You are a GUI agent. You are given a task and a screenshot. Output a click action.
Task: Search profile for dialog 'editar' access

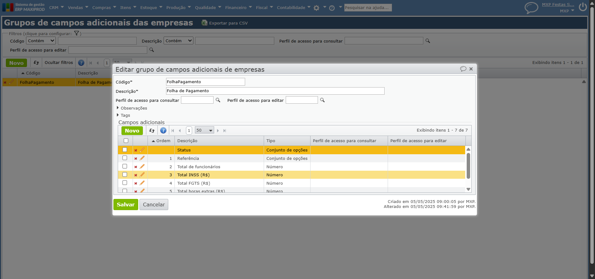pyautogui.click(x=322, y=100)
